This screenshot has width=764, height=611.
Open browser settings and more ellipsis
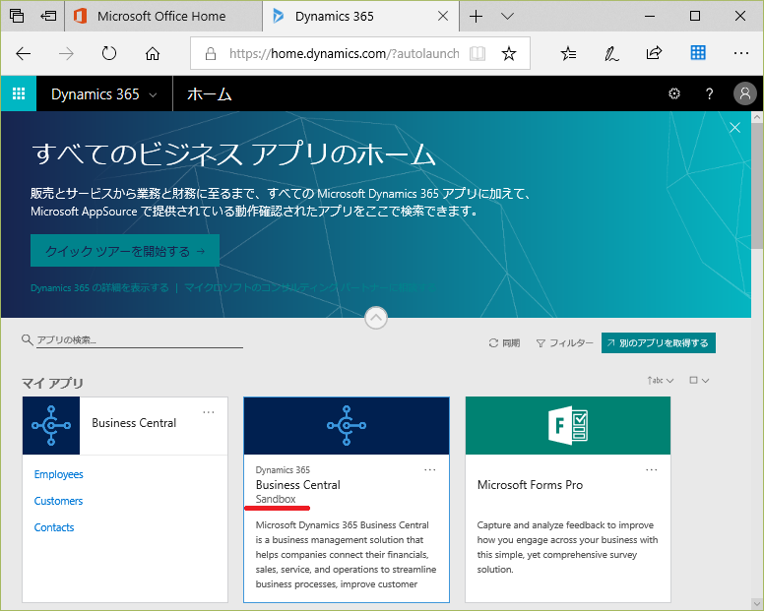[x=740, y=53]
